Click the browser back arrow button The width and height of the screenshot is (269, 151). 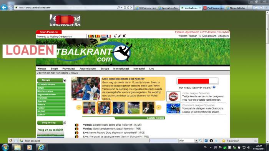tap(4, 8)
